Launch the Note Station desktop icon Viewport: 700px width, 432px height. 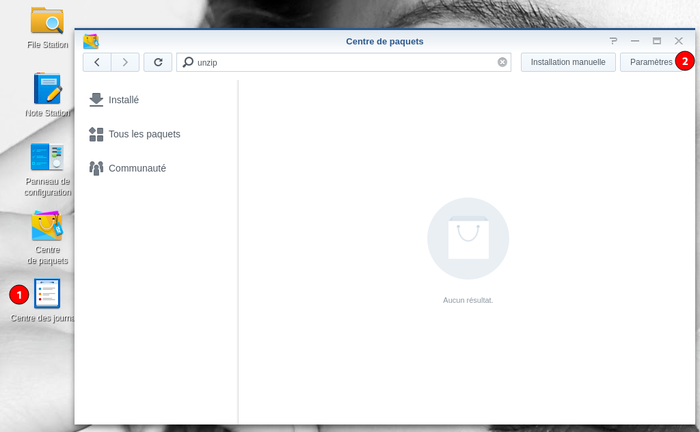coord(47,89)
